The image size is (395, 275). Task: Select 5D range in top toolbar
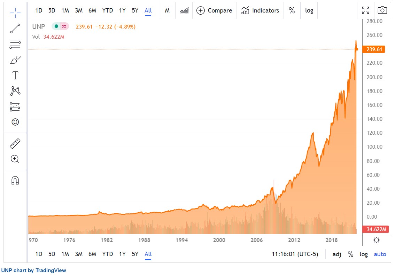52,10
